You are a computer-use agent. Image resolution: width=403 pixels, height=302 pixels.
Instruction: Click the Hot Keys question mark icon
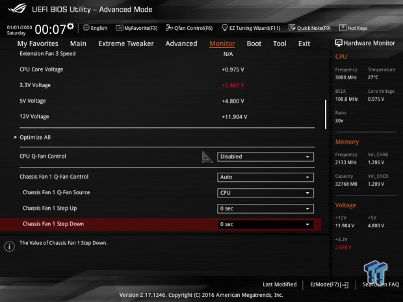pyautogui.click(x=343, y=27)
